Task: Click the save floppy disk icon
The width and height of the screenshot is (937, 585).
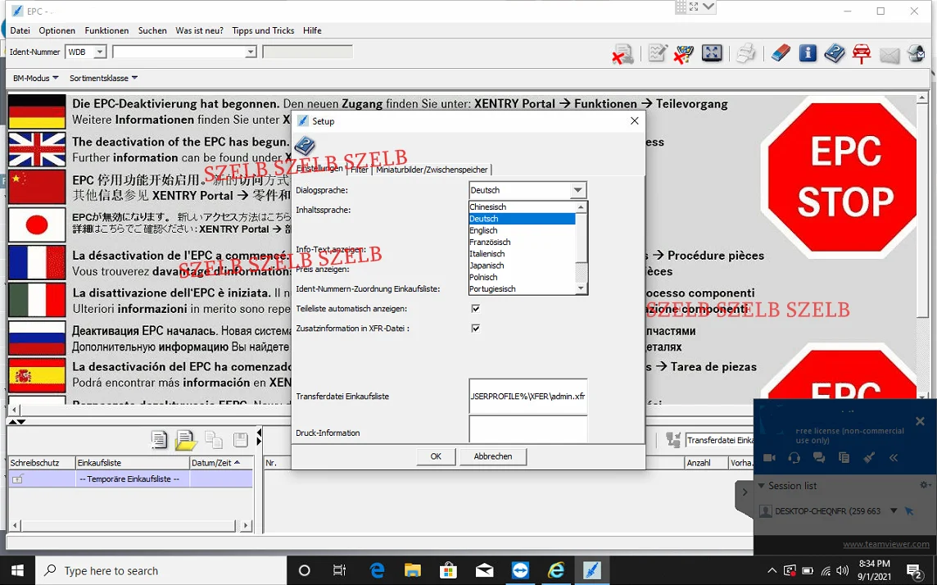Action: [x=240, y=440]
